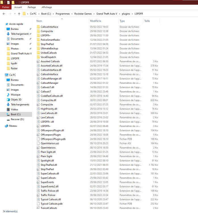Viewport: 198px width, 213px height.
Task: Click the PoliceSmartRadio folder icon
Action: (x=38, y=40)
